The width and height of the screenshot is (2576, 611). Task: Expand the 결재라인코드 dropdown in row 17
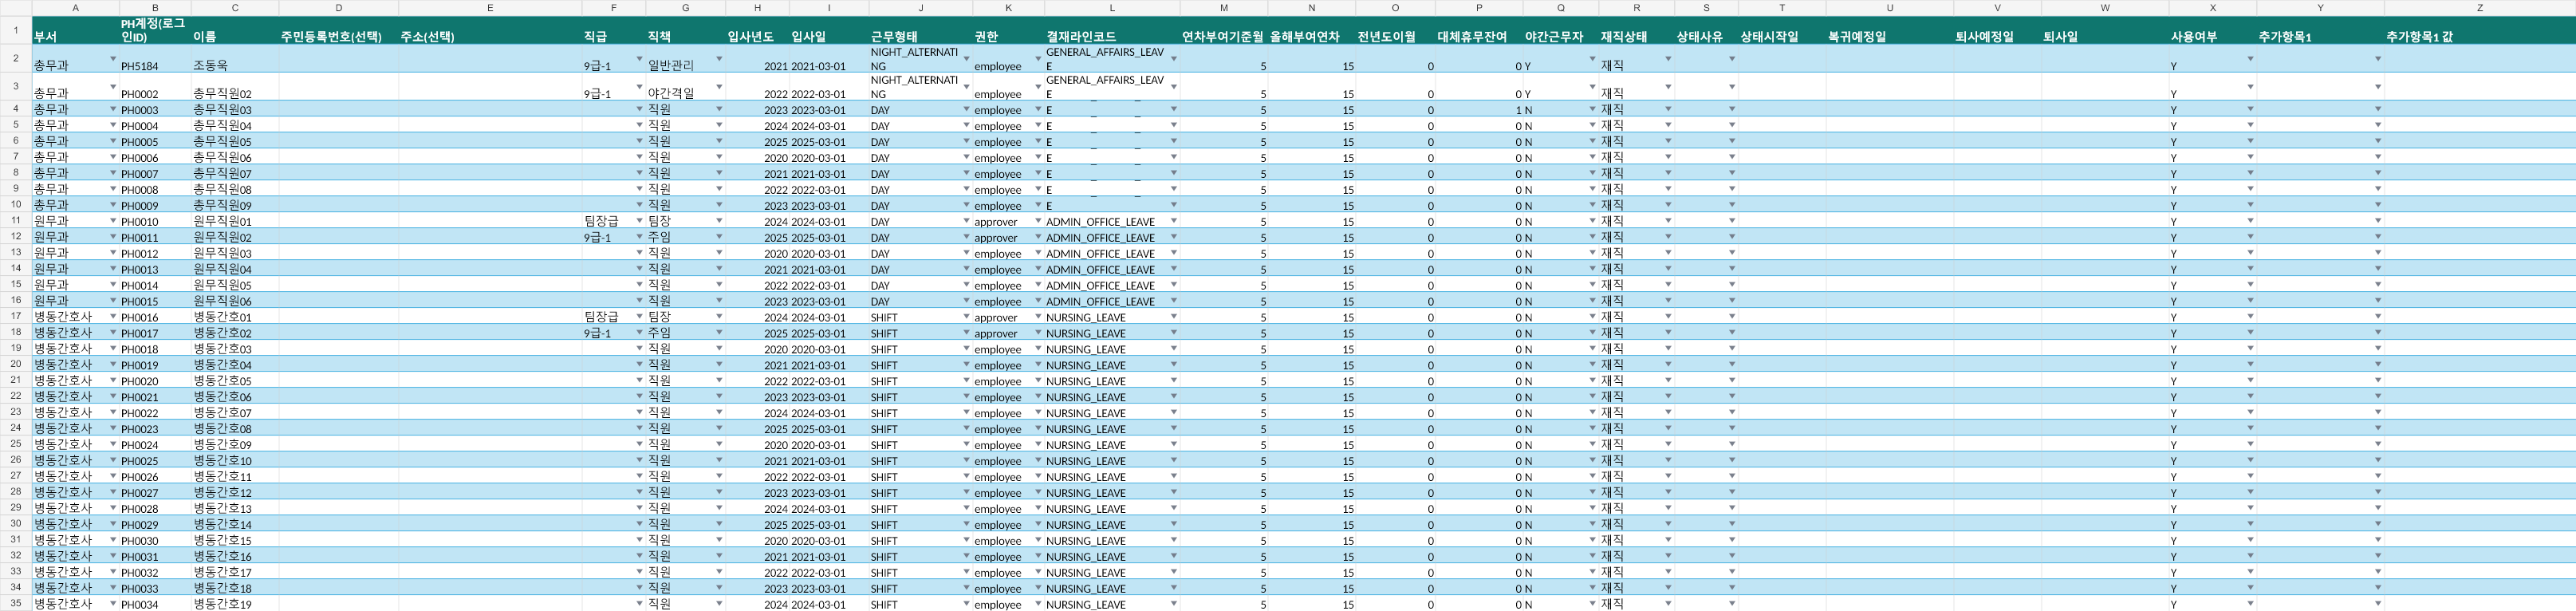1173,317
